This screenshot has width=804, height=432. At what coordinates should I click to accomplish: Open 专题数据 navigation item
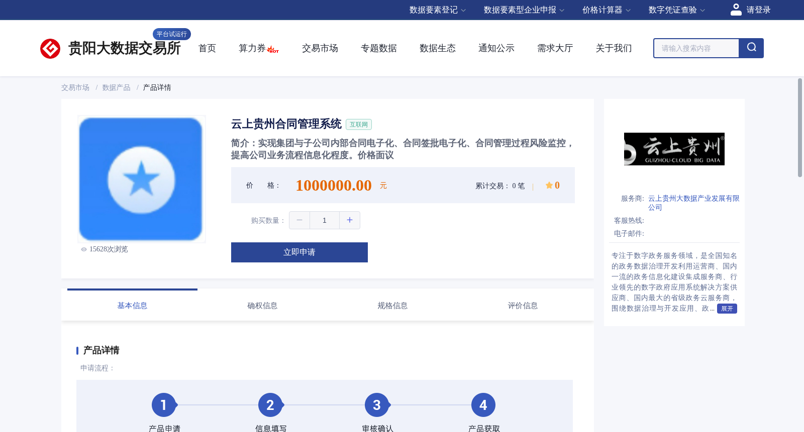[379, 48]
